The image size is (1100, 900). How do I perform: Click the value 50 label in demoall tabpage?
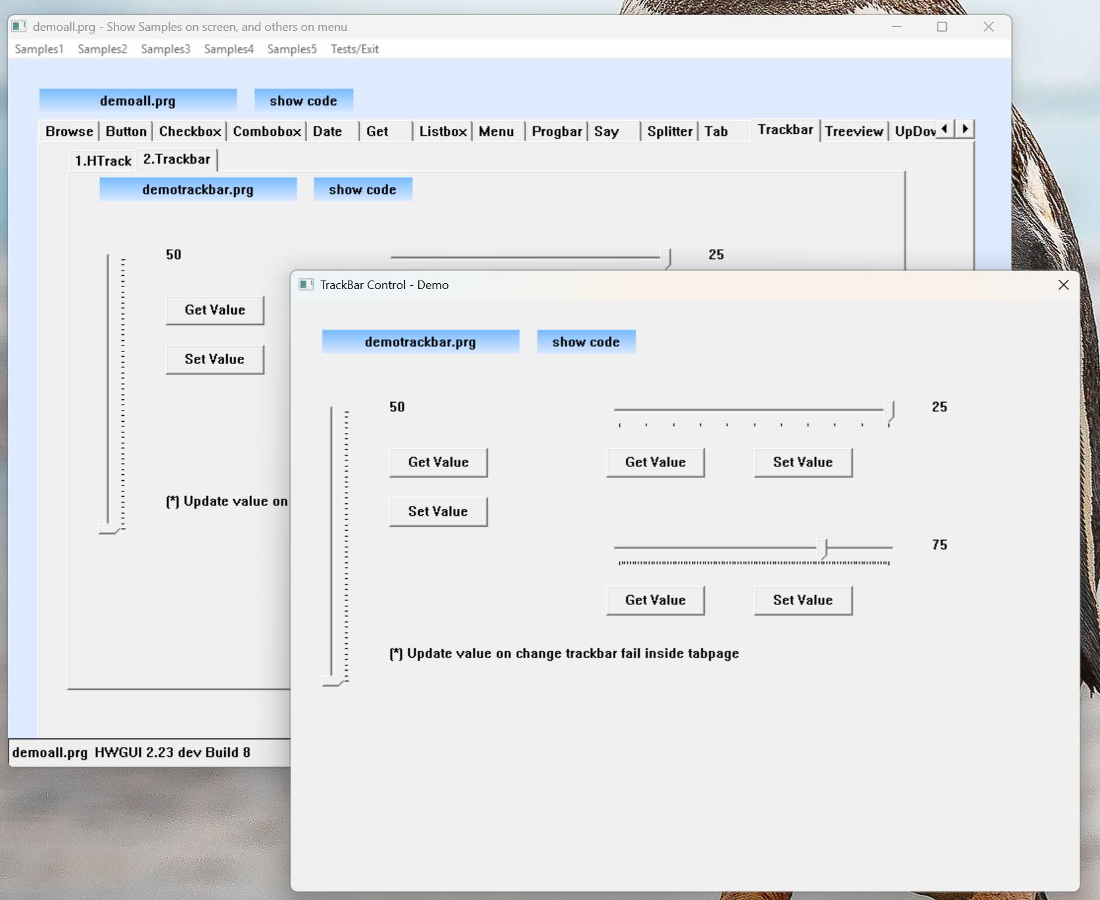click(x=174, y=255)
